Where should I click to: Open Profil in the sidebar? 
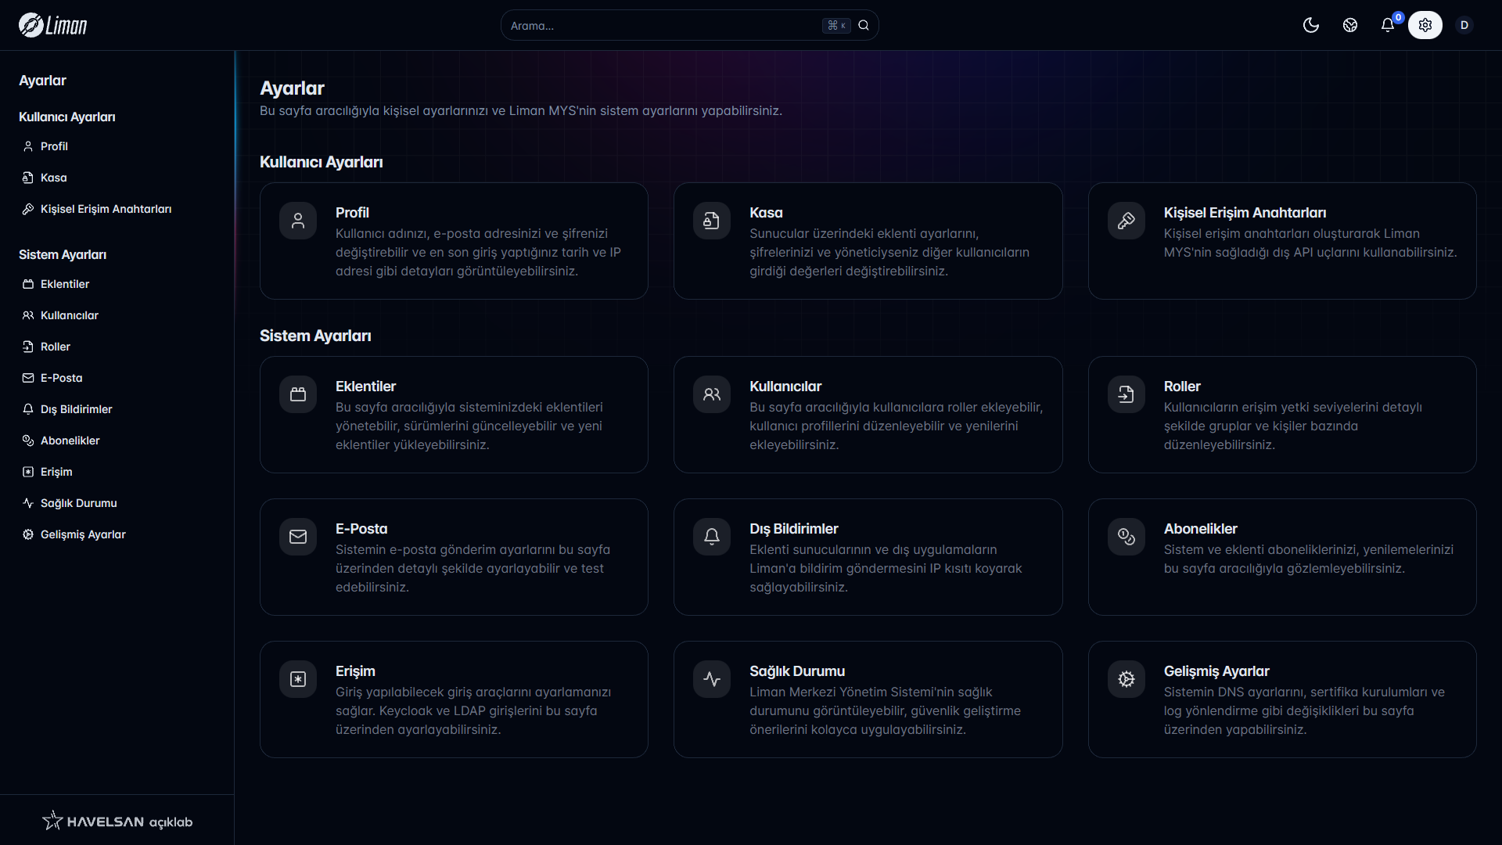(x=54, y=146)
